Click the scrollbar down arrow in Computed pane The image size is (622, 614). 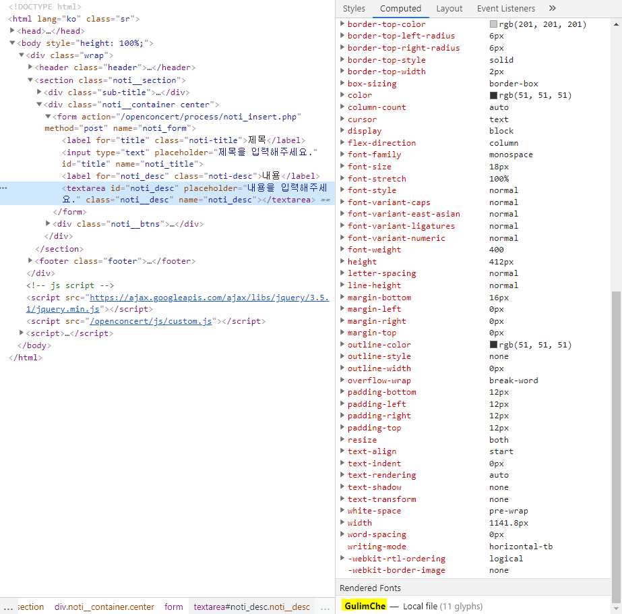pyautogui.click(x=616, y=608)
